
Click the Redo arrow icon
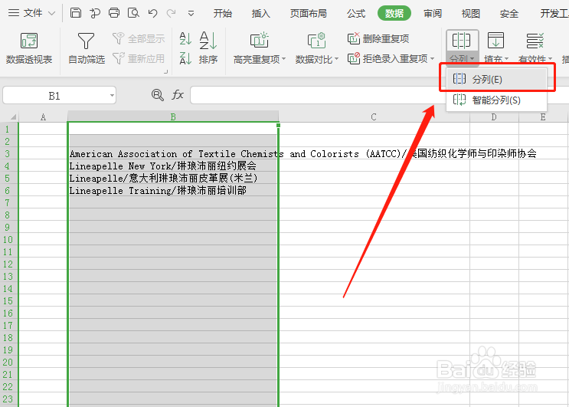coord(171,14)
